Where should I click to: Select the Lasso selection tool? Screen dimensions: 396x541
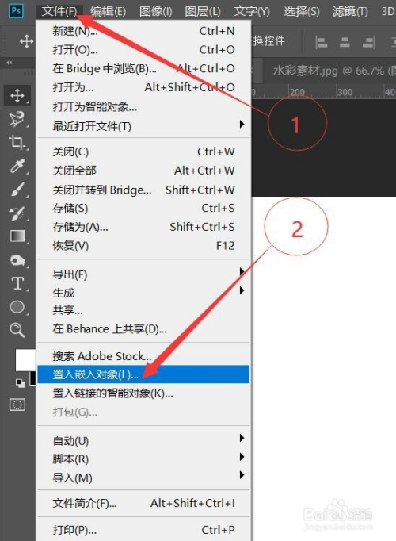pyautogui.click(x=17, y=119)
